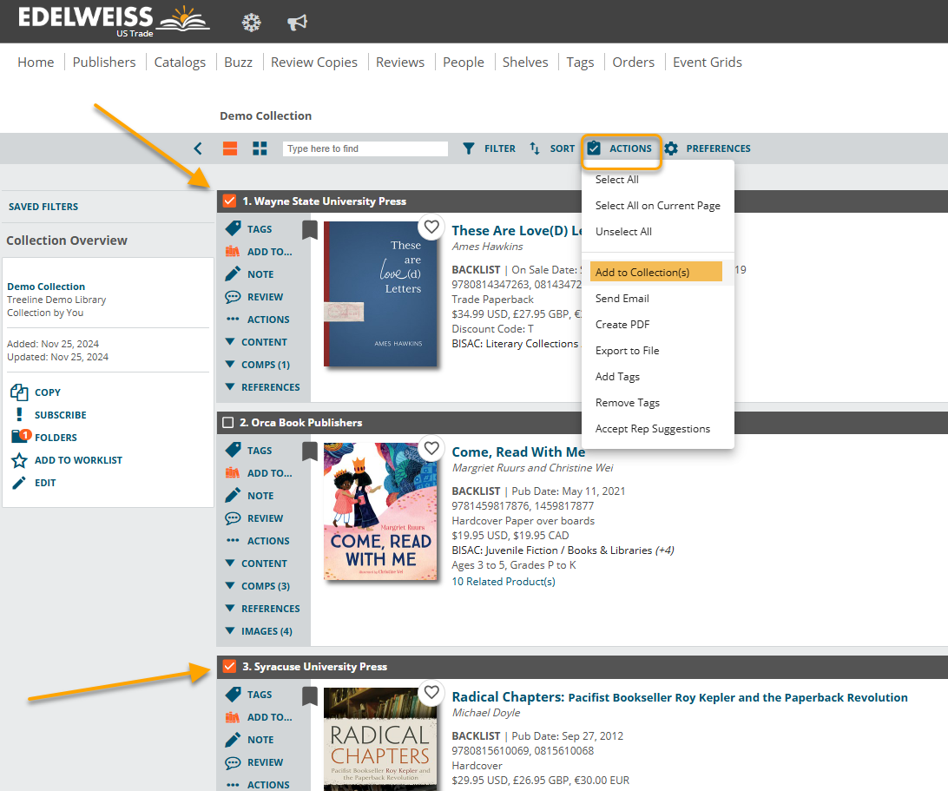Screen dimensions: 948x791
Task: Click the Copy collection icon
Action: click(x=19, y=392)
